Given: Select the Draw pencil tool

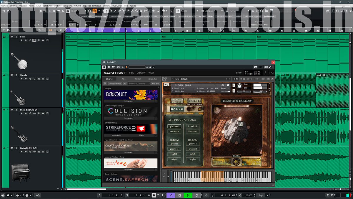Looking at the screenshot, I should [x=115, y=11].
